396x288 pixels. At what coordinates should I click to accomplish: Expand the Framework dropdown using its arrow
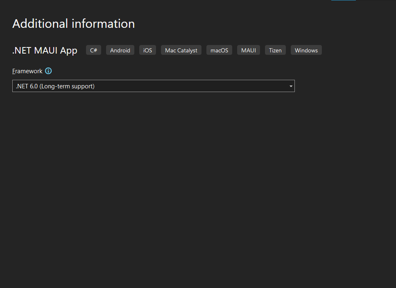[291, 86]
